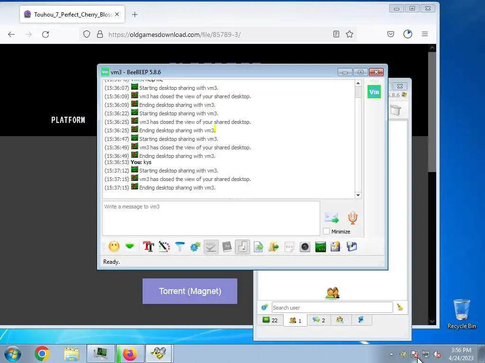Open the Recycle Bin desktop icon

[461, 314]
